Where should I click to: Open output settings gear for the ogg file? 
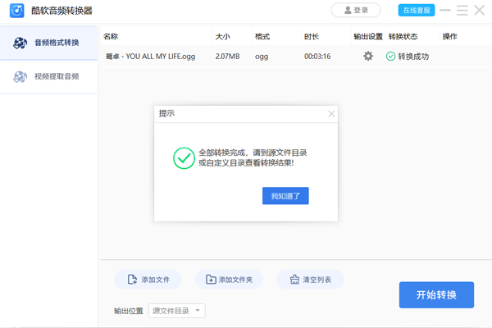(x=368, y=57)
